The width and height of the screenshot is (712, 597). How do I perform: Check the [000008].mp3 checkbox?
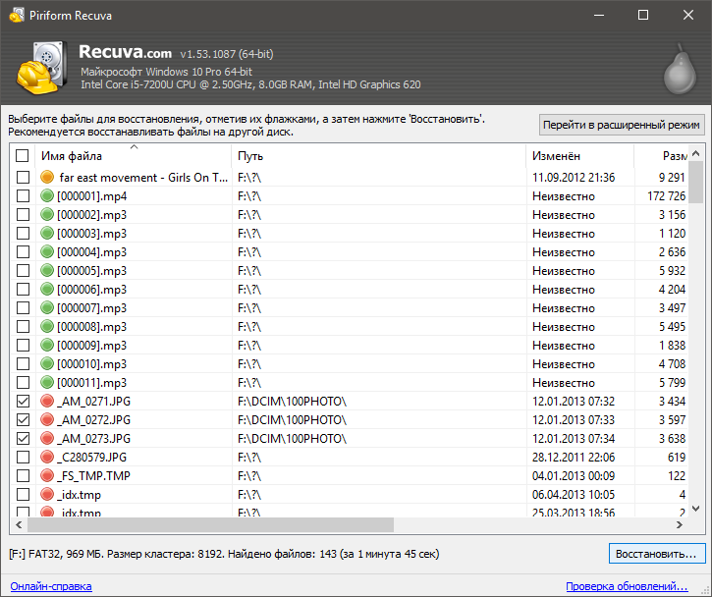click(x=23, y=326)
